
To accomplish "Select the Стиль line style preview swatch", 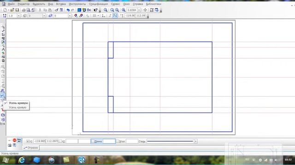I will 171,141.
